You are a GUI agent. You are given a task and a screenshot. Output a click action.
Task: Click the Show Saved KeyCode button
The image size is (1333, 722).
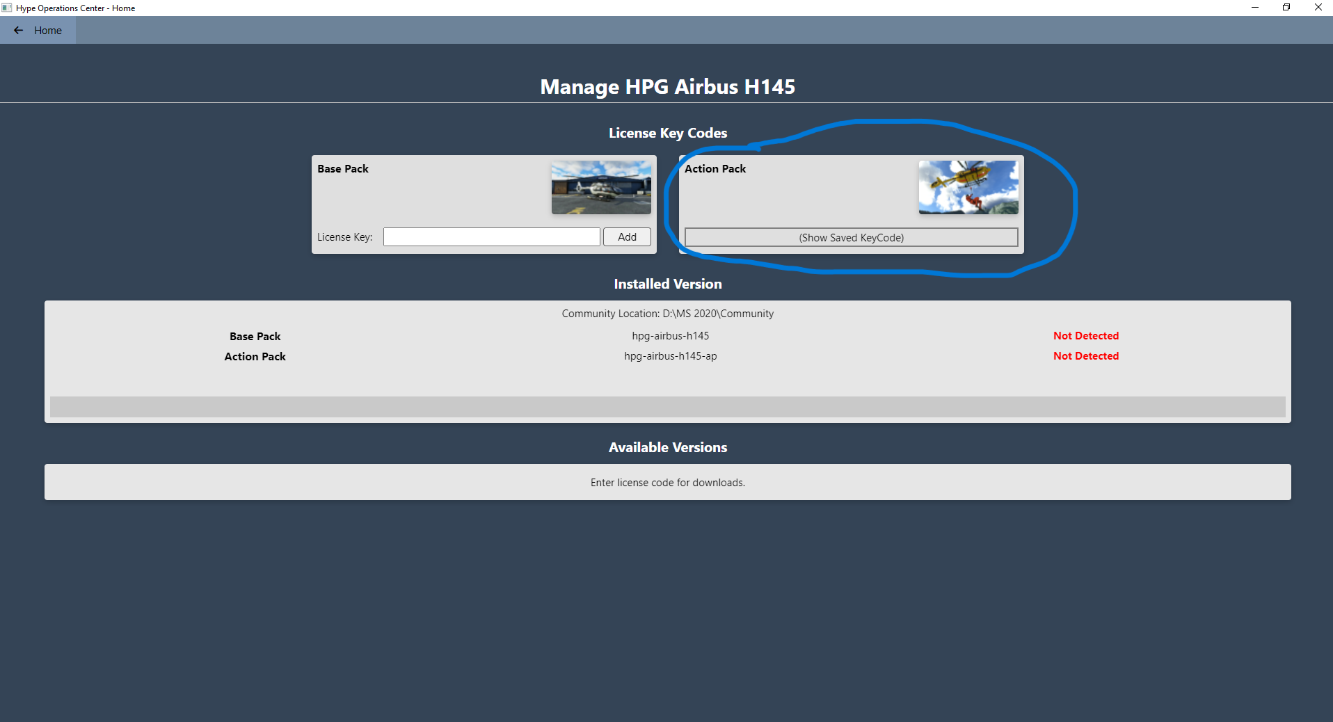[851, 238]
